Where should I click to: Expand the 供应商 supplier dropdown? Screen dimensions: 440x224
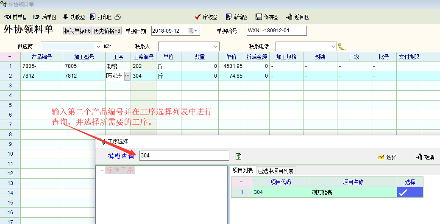(x=98, y=46)
